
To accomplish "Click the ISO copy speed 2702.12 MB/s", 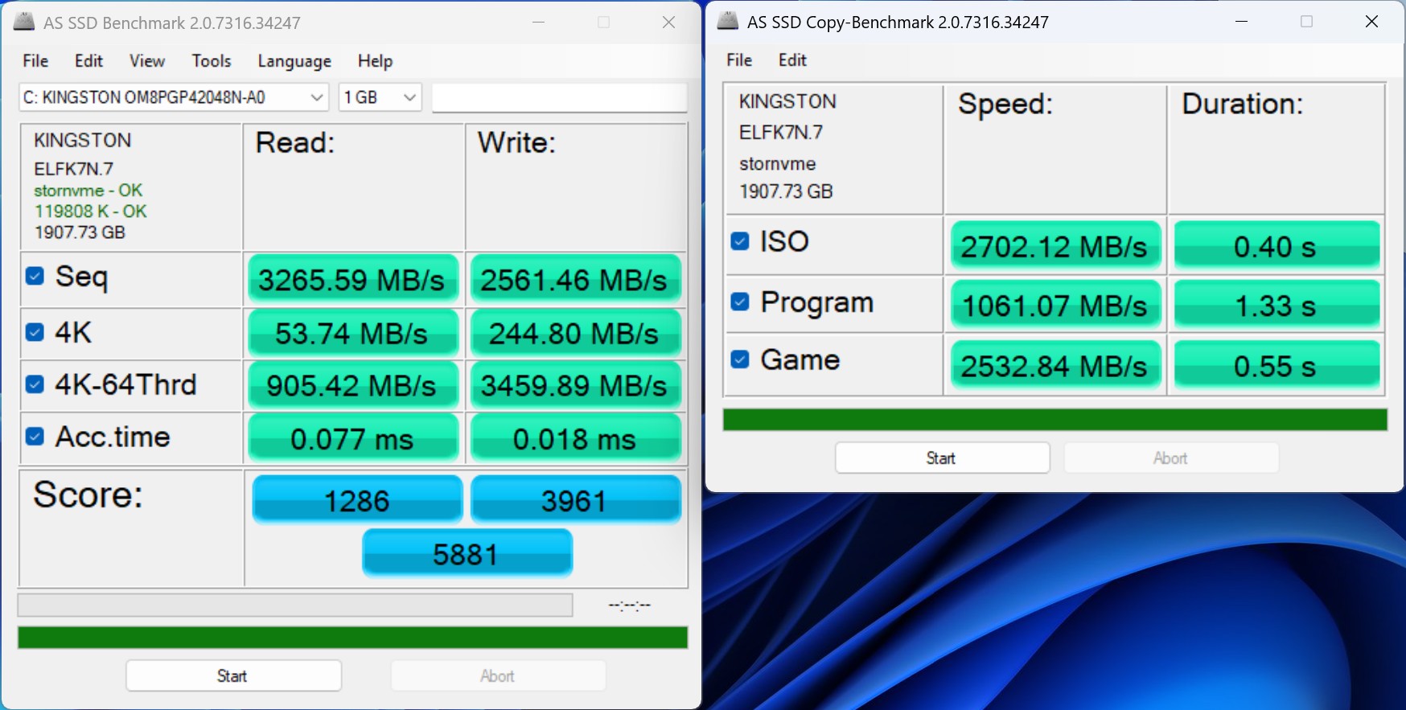I will tap(1055, 246).
